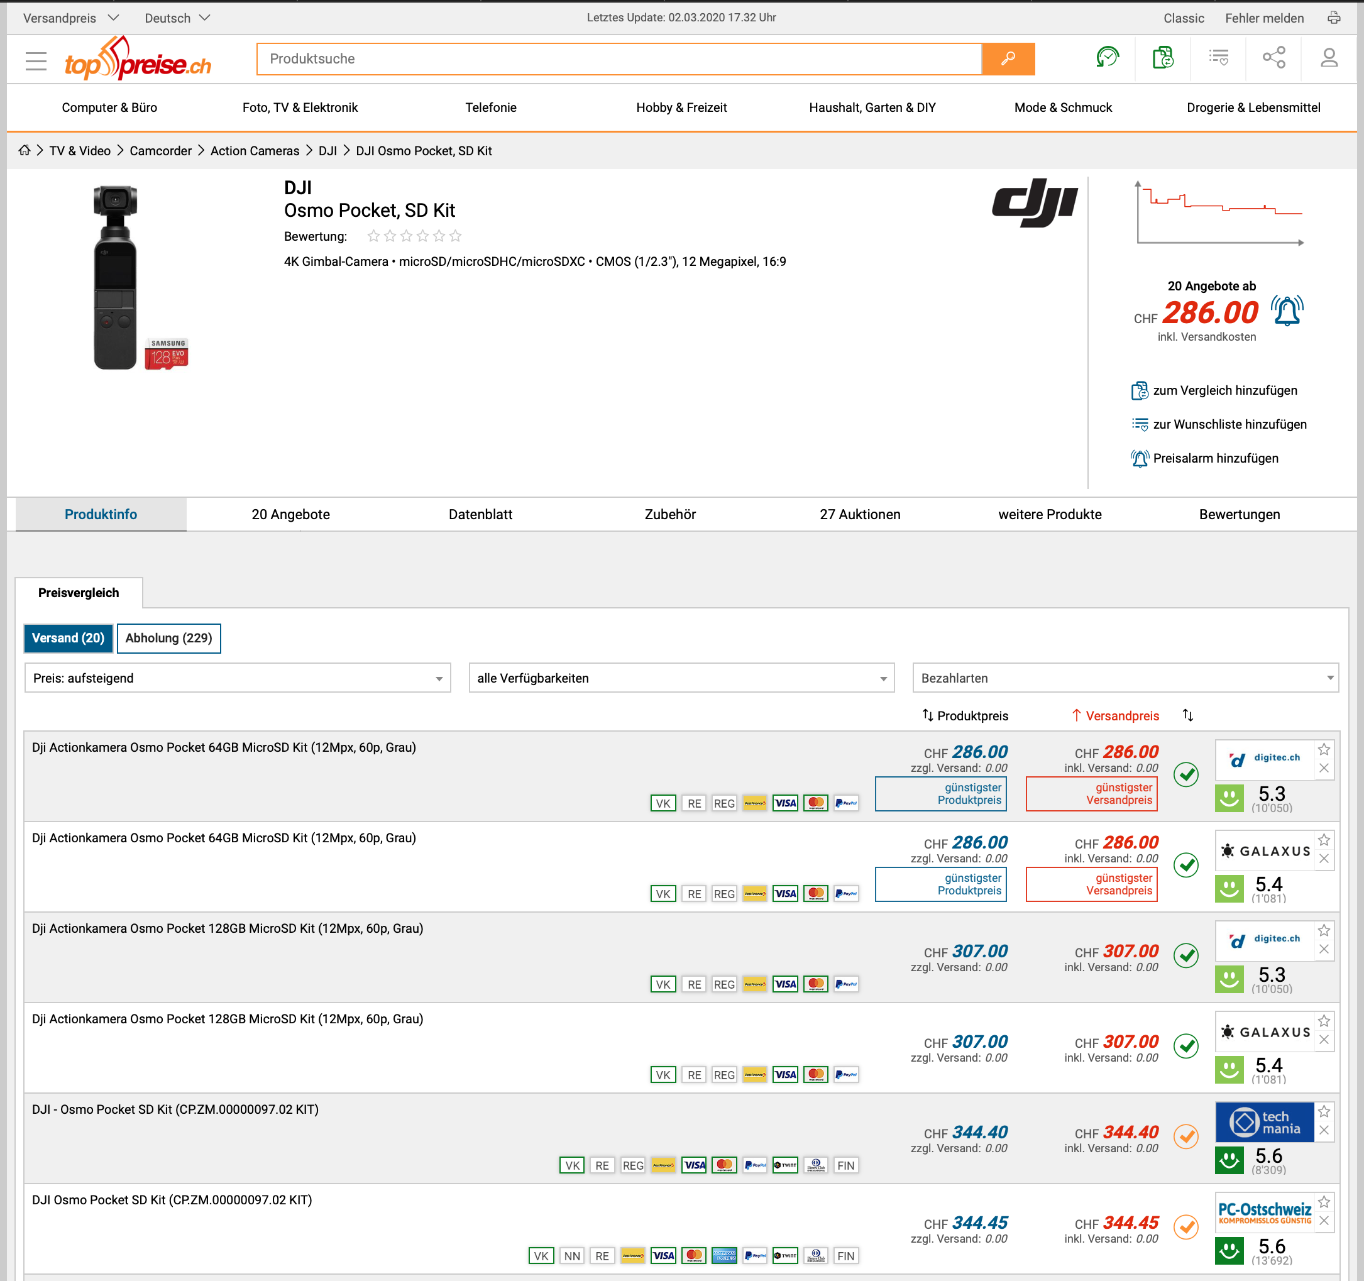Open the wishlist icon in header
This screenshot has height=1281, width=1364.
[1219, 58]
